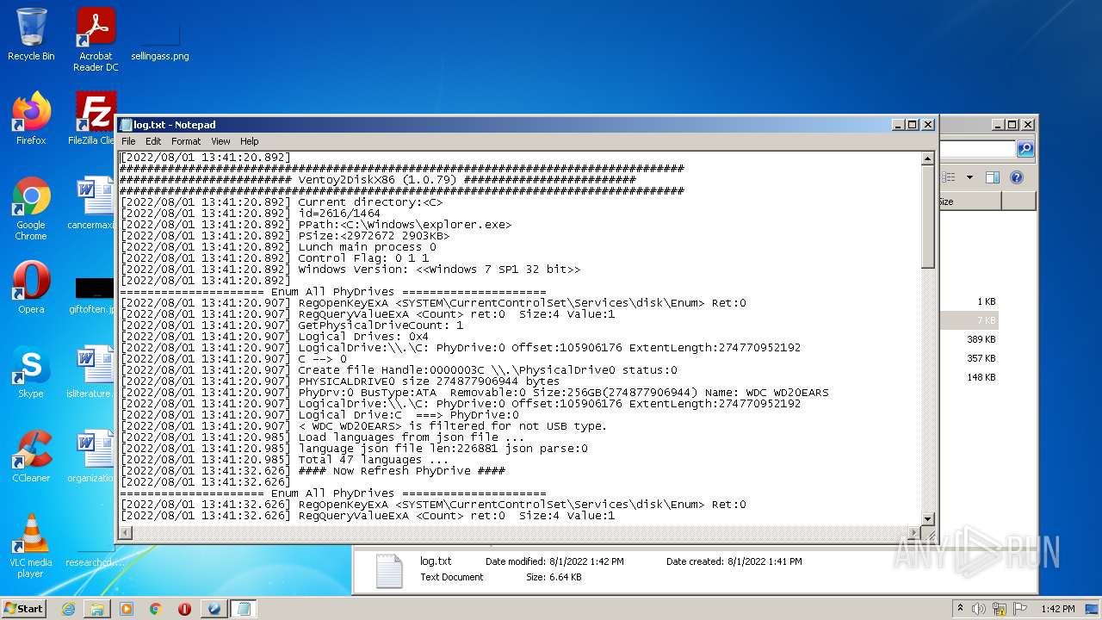Open FileZilla Client desktop icon
Image resolution: width=1102 pixels, height=620 pixels.
[x=94, y=119]
